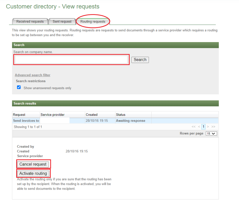Open the Advanced search filter link
Screen dimensions: 239x206
33,75
